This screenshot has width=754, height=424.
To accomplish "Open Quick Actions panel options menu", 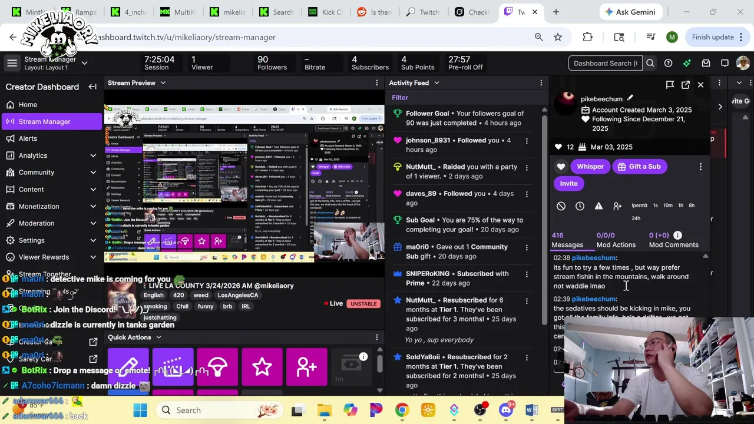I will (x=377, y=337).
